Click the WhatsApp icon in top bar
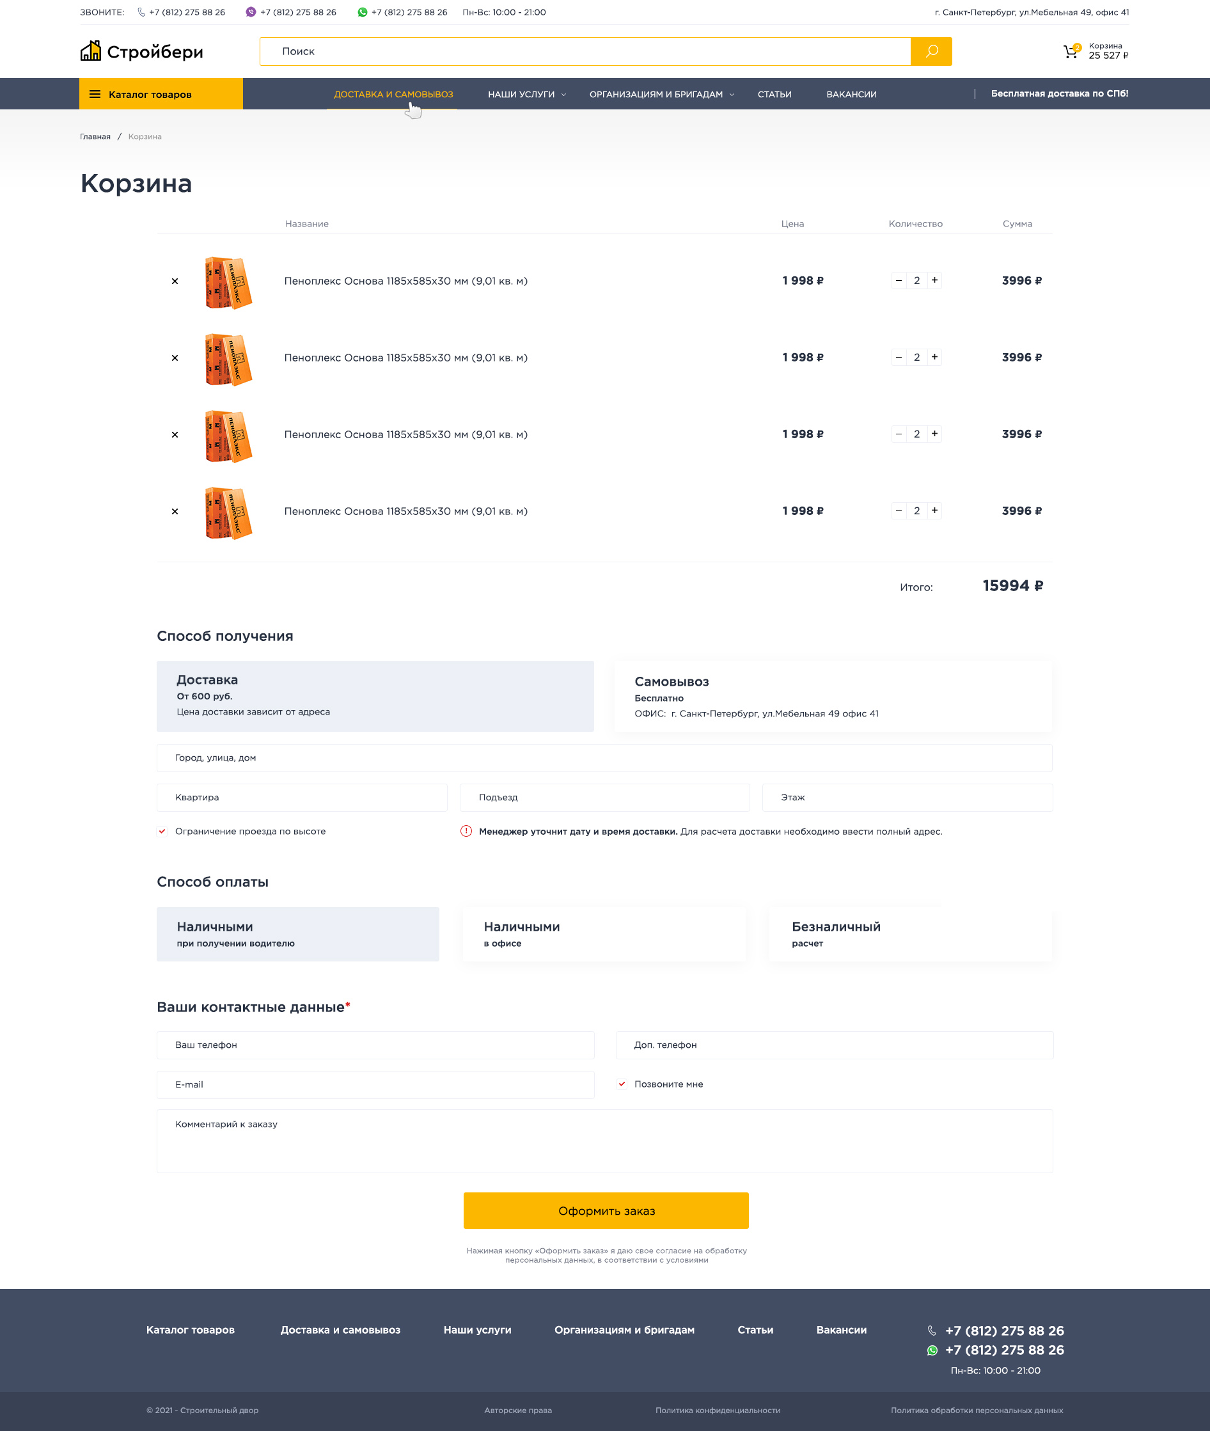Viewport: 1210px width, 1431px height. pyautogui.click(x=362, y=12)
